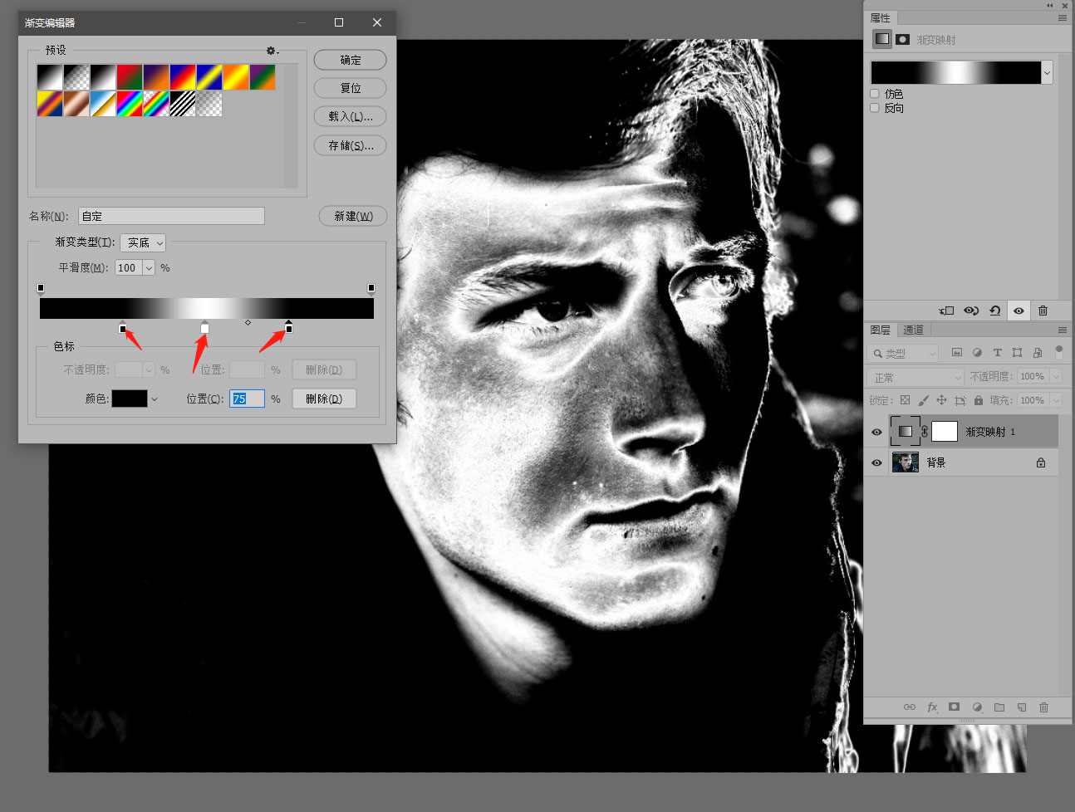Select the copper preset gradient swatch
The image size is (1075, 812).
click(76, 104)
